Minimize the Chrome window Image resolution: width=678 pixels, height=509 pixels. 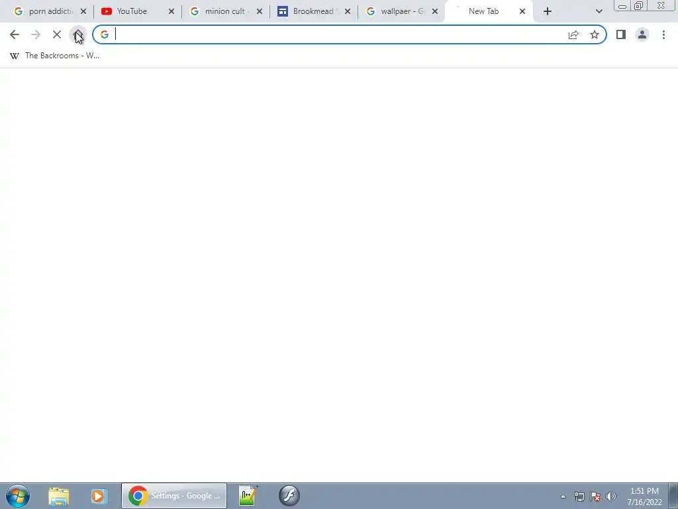click(622, 5)
